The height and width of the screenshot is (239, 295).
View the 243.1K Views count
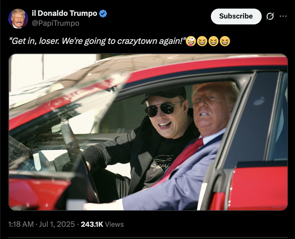pos(102,224)
